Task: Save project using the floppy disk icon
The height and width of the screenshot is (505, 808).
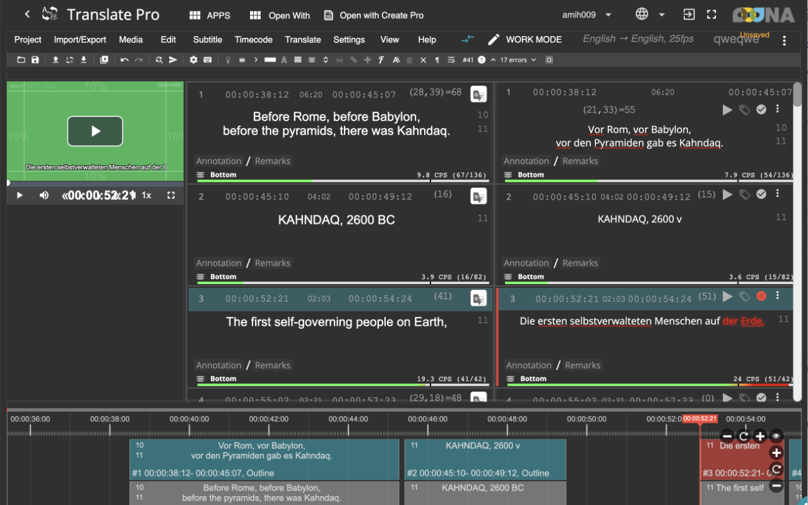Action: coord(35,60)
